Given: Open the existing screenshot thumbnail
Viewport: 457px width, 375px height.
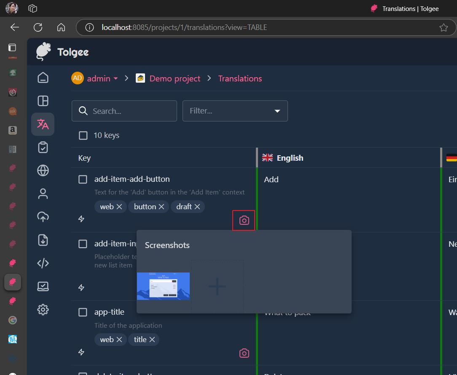Looking at the screenshot, I should coord(163,286).
